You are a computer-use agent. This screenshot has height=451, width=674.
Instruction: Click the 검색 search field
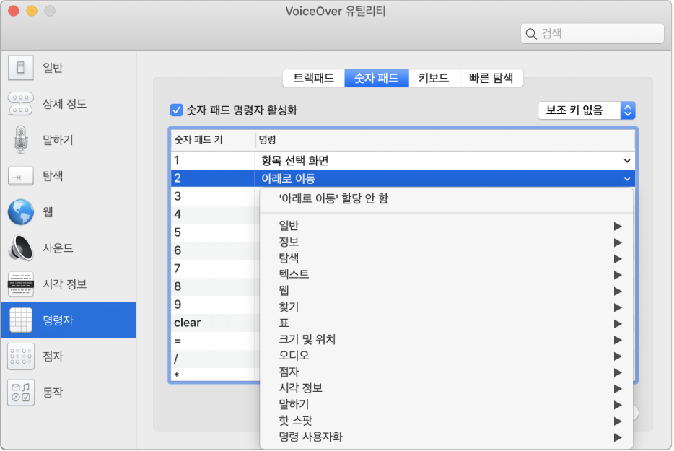coord(592,33)
